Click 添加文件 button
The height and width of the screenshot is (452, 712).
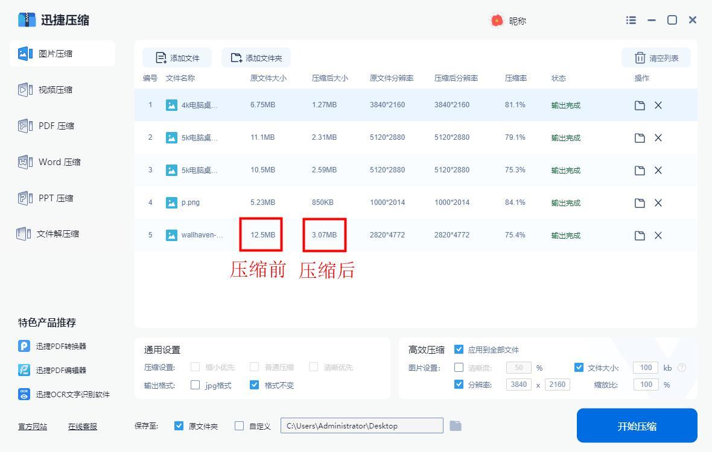click(177, 58)
